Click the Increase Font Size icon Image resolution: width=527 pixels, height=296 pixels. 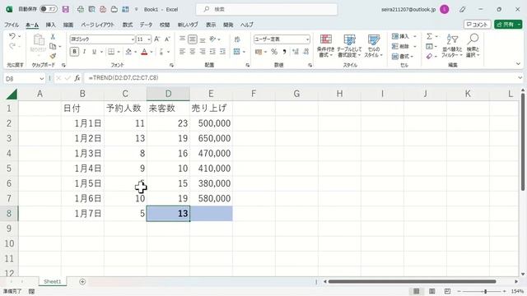[157, 39]
